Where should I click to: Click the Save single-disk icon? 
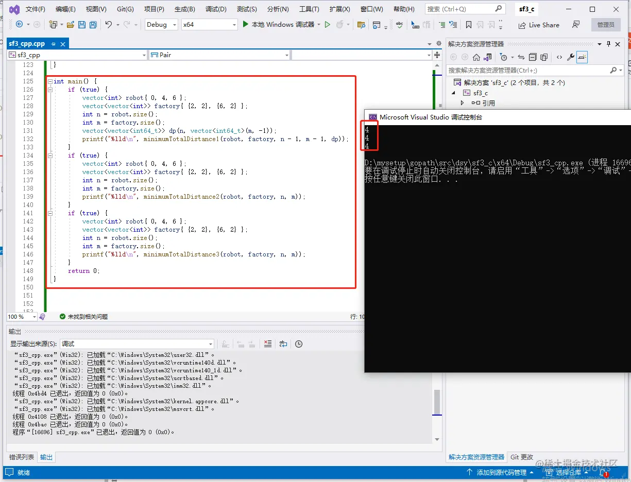pos(82,24)
